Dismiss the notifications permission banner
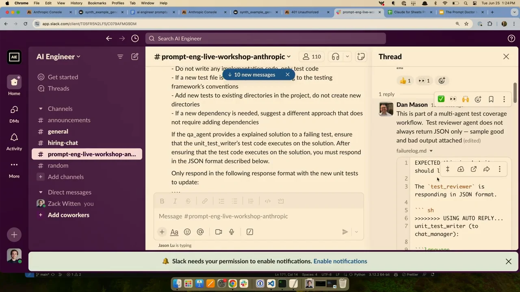 click(x=509, y=262)
